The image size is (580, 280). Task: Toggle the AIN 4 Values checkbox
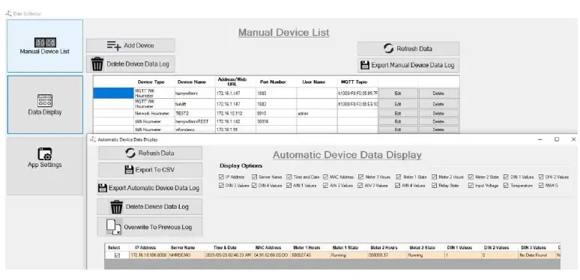click(x=399, y=186)
